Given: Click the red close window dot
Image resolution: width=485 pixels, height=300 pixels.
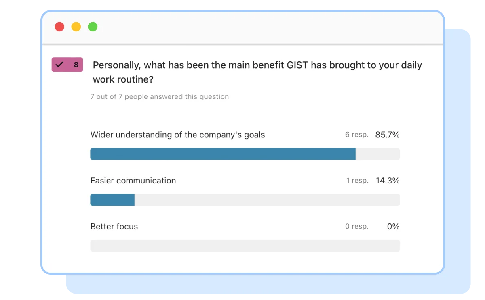Looking at the screenshot, I should (x=59, y=27).
